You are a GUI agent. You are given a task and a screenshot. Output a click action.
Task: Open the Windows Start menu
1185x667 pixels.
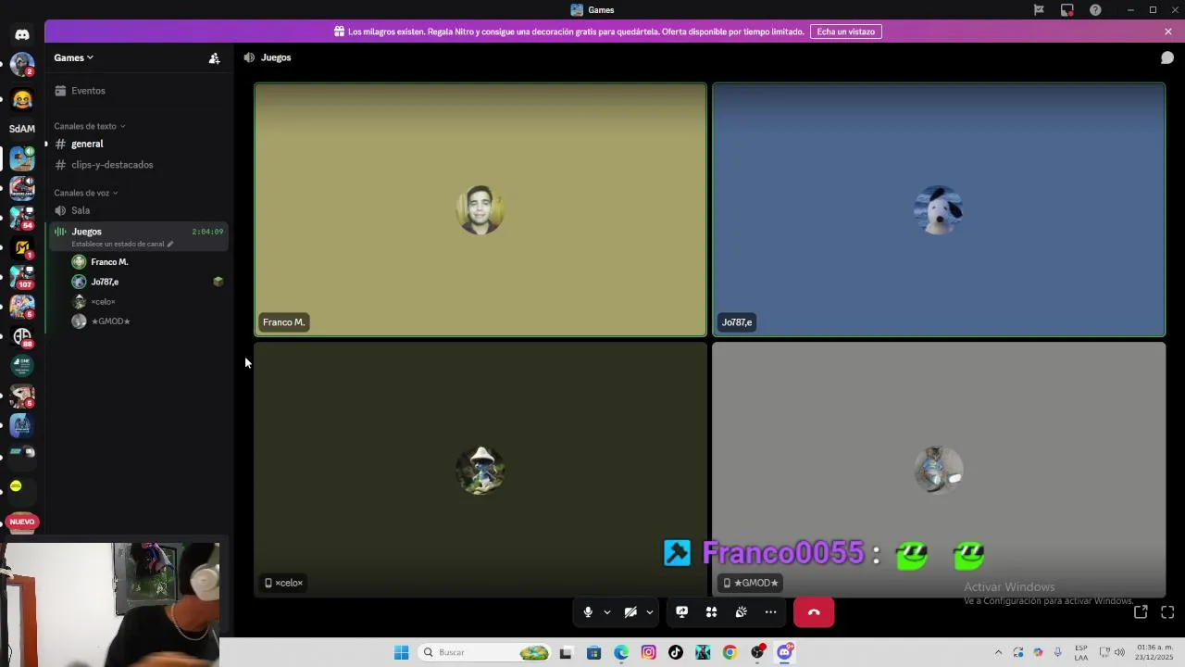coord(401,652)
